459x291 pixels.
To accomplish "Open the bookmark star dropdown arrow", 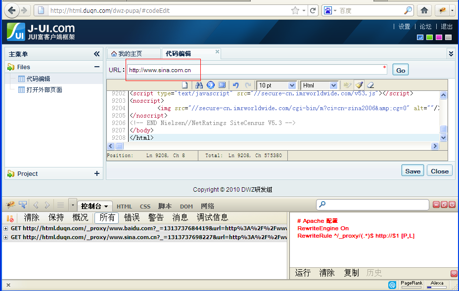I will point(304,11).
